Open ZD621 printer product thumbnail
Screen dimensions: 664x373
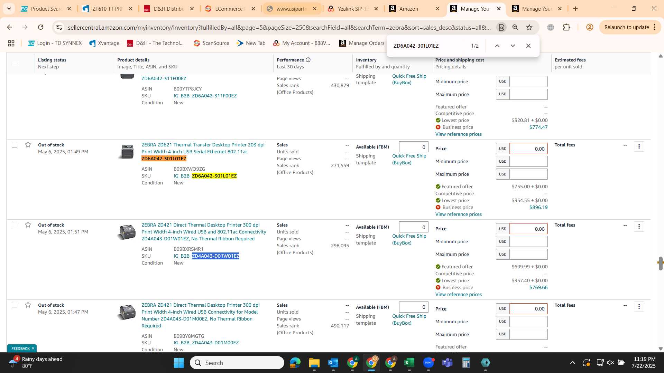pyautogui.click(x=127, y=151)
